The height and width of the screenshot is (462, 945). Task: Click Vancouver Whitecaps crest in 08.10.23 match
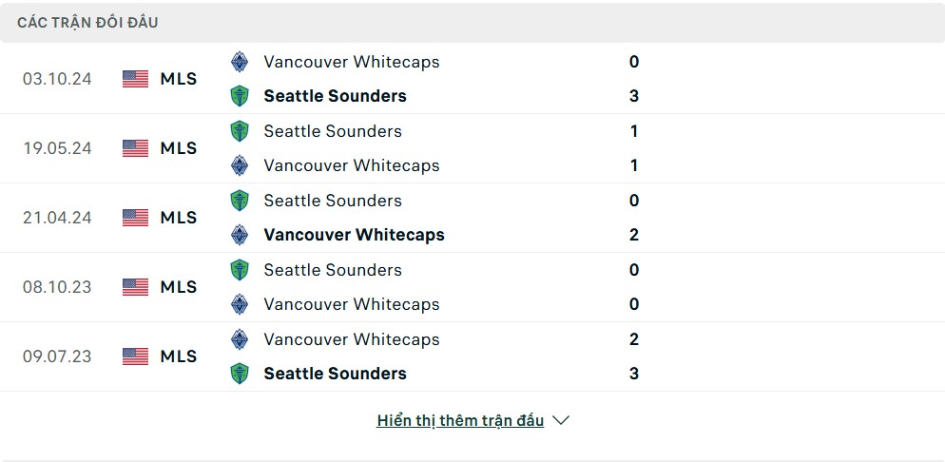tap(240, 304)
